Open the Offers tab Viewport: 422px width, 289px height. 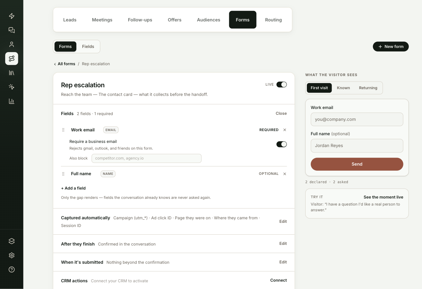click(174, 20)
